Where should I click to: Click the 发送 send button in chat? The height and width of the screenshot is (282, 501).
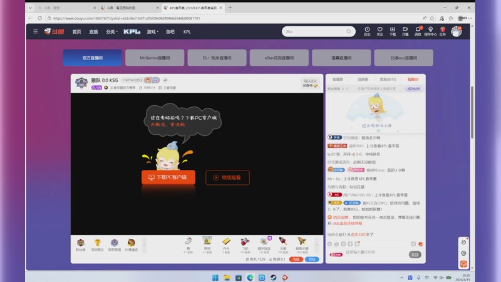point(415,254)
